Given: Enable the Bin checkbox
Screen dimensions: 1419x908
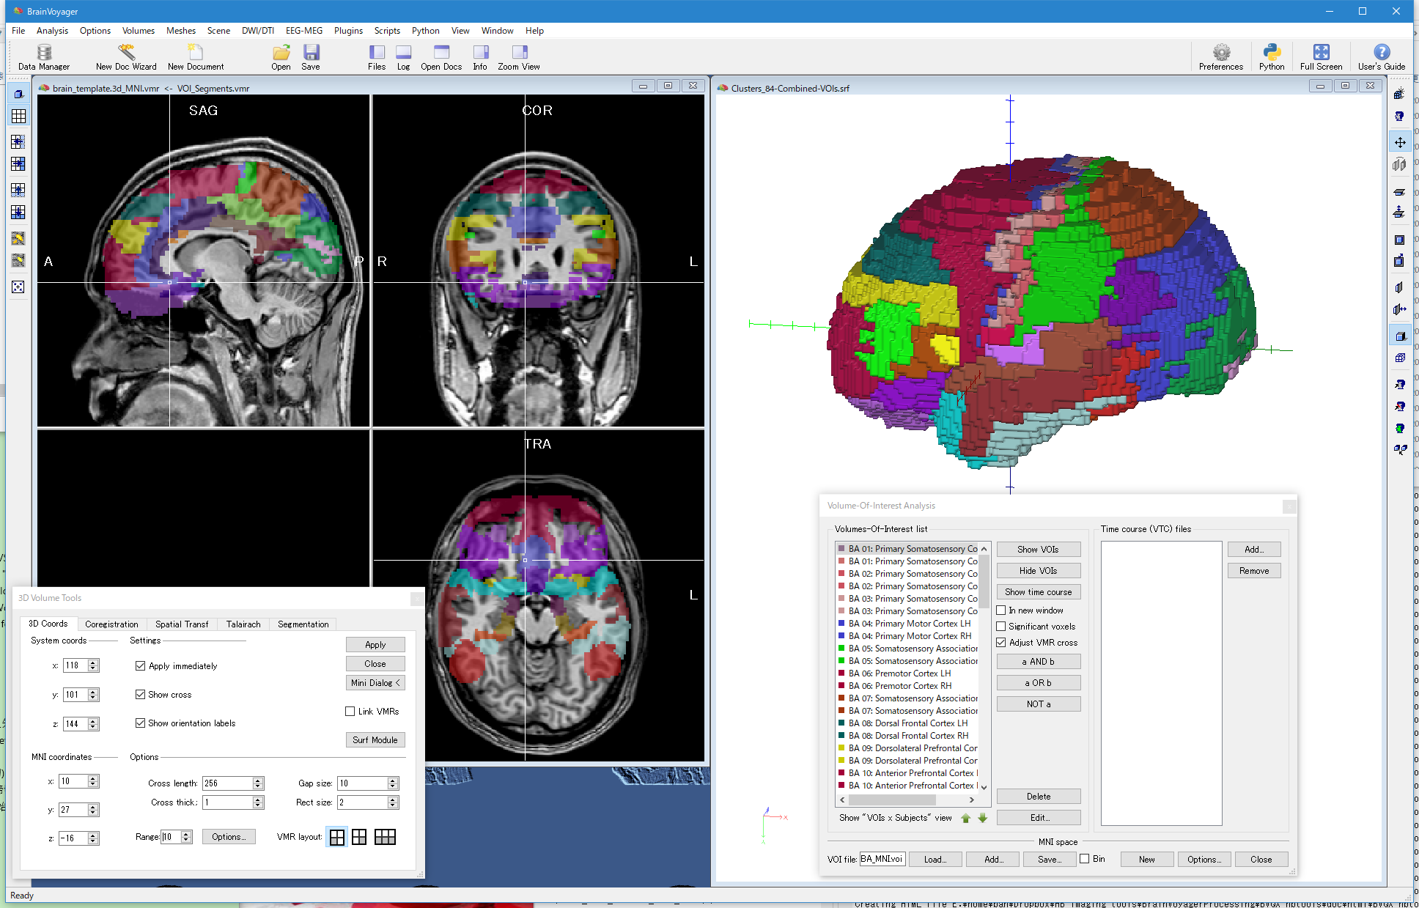Looking at the screenshot, I should point(1085,859).
